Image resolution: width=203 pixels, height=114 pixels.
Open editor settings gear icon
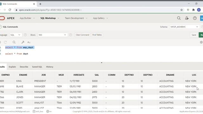coord(201,42)
